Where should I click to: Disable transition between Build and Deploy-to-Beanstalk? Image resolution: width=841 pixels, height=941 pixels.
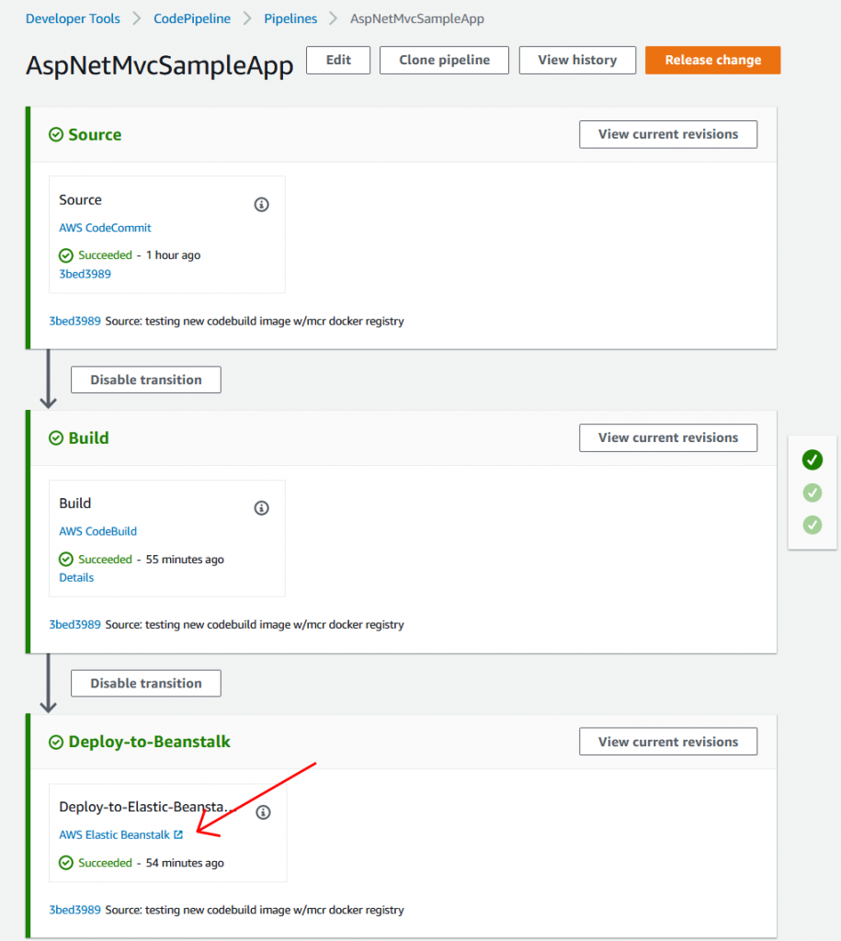click(x=146, y=684)
